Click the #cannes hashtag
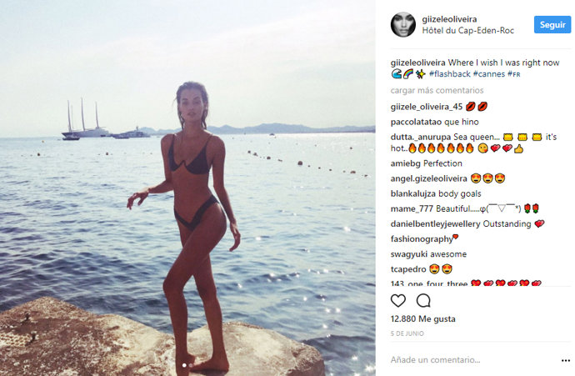 (489, 74)
